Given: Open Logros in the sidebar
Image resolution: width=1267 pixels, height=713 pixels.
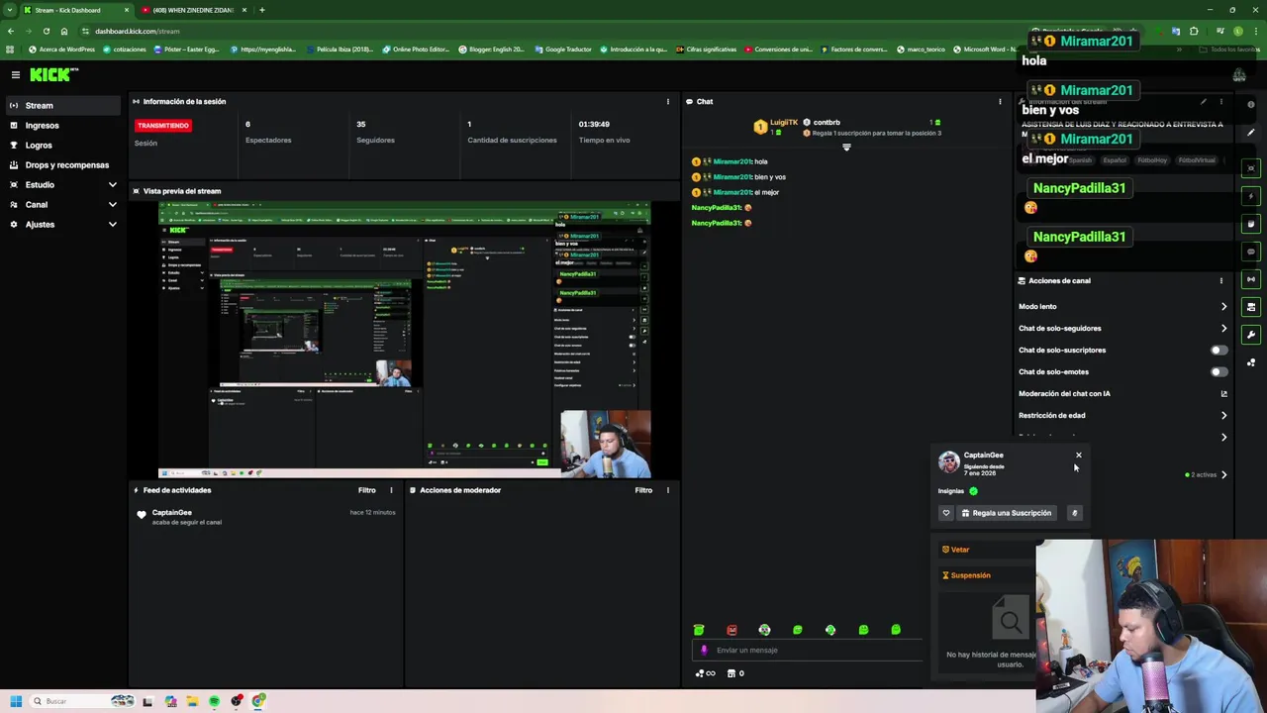Looking at the screenshot, I should click(x=63, y=146).
